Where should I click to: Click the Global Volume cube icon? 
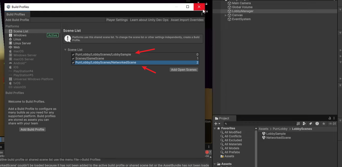point(229,7)
